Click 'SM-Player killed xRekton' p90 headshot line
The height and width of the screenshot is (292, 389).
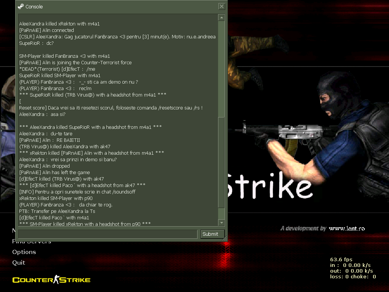tap(85, 224)
